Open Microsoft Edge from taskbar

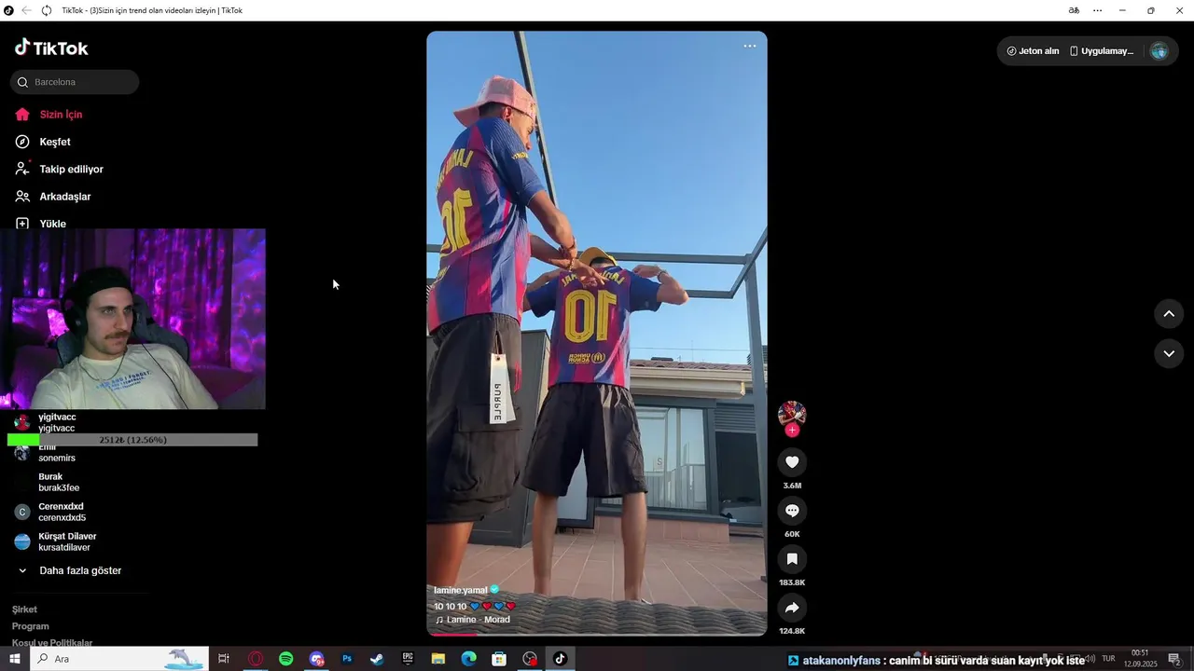[468, 659]
